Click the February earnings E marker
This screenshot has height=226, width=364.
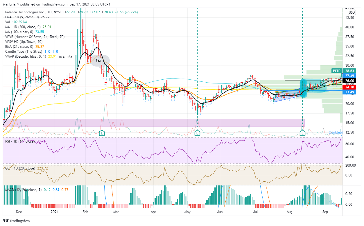[102, 133]
